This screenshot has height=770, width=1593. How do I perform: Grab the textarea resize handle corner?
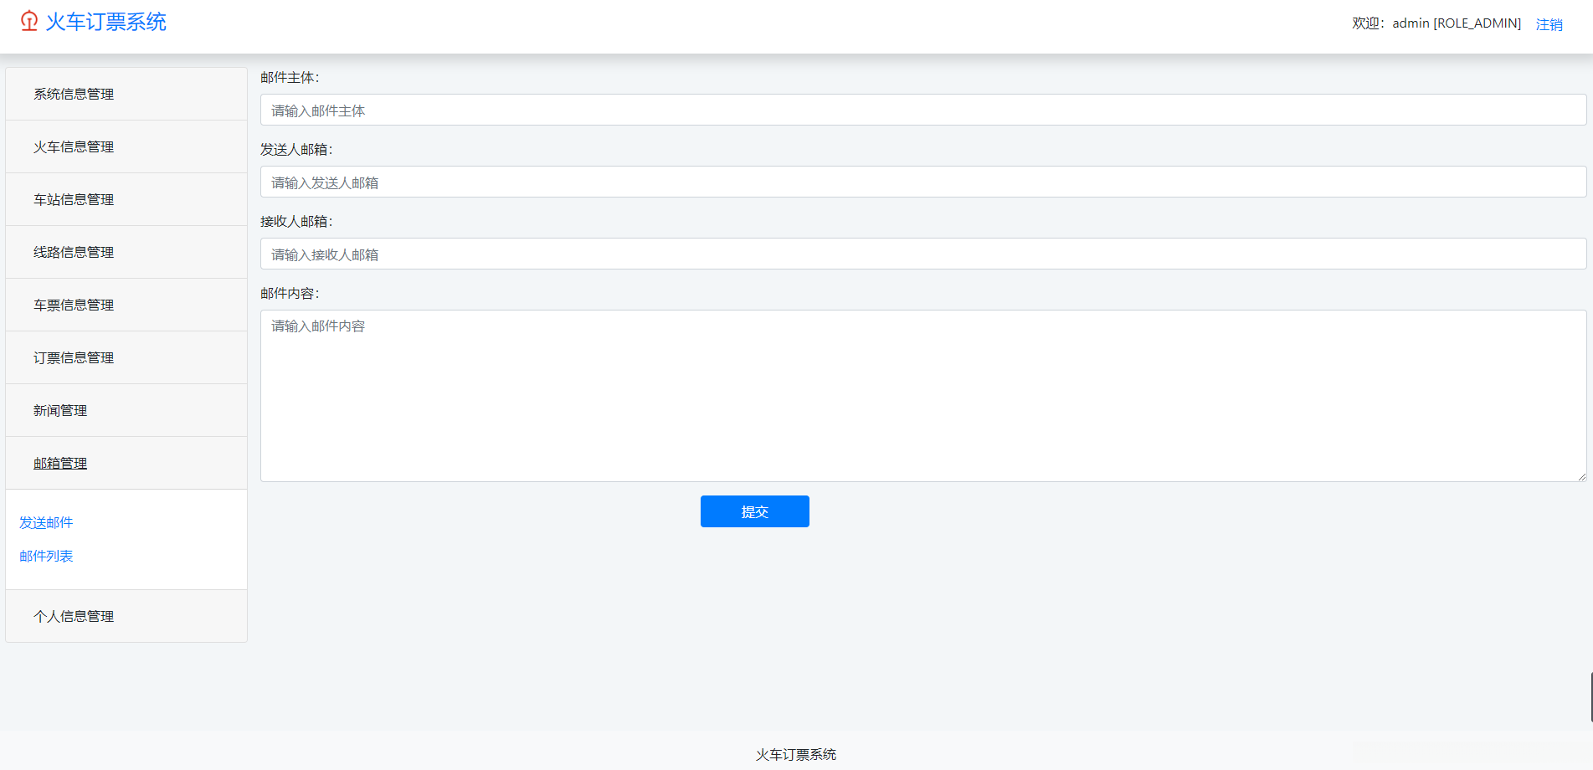(1581, 476)
